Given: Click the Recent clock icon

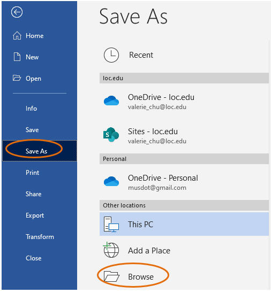Looking at the screenshot, I should point(111,55).
